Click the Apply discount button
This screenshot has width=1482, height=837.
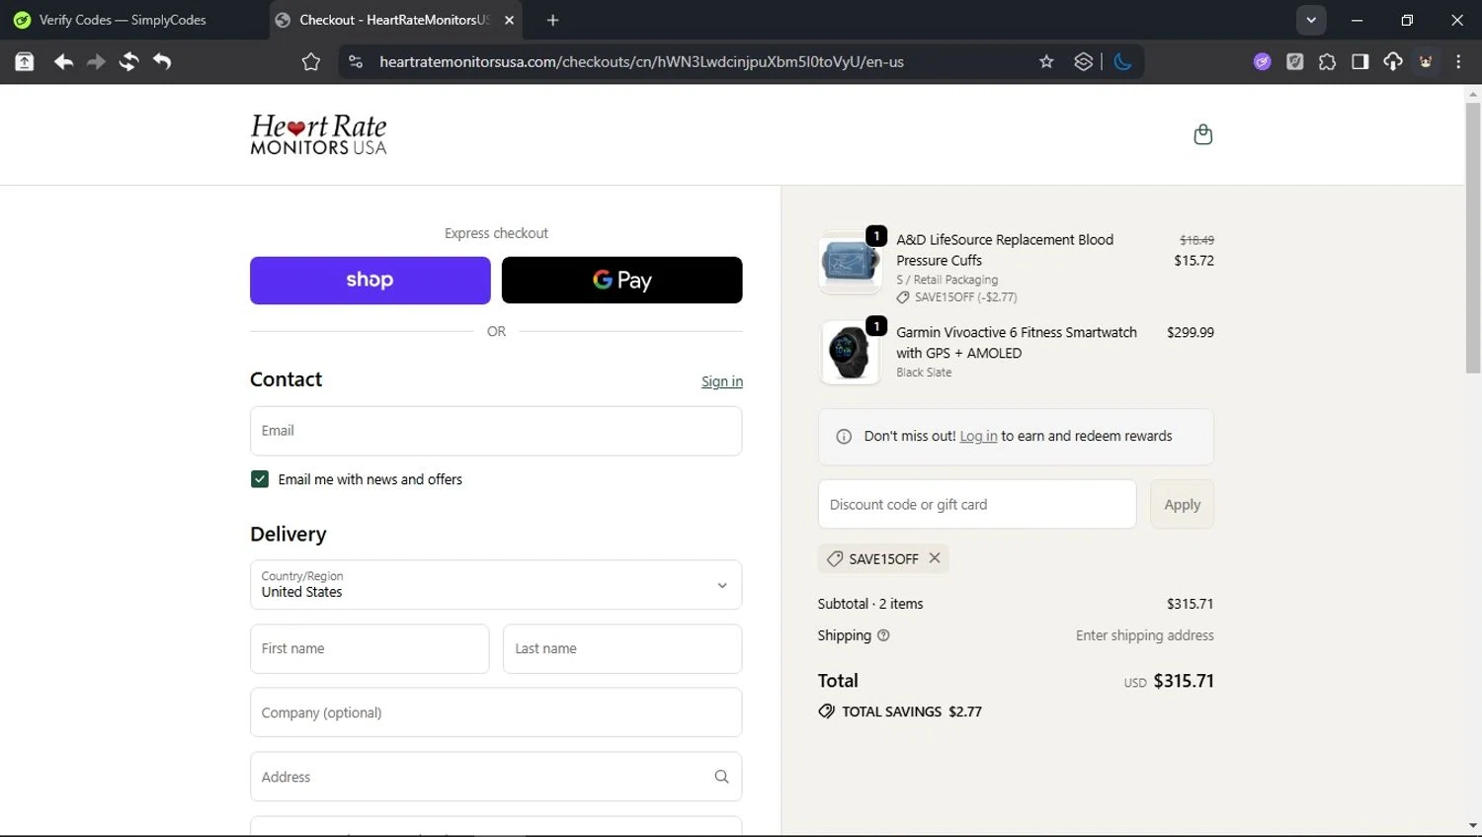click(1183, 504)
